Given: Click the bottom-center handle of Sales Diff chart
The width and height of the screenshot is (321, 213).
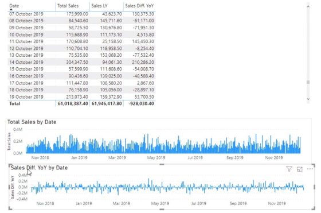Looking at the screenshot, I should [162, 209].
